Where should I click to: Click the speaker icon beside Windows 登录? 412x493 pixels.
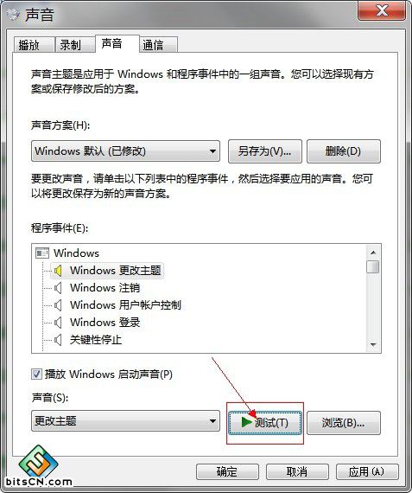pos(58,323)
